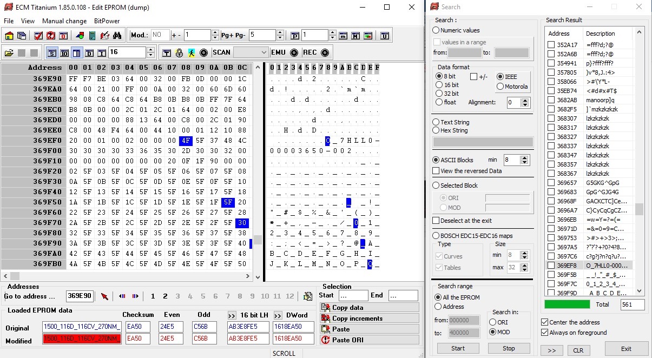Viewport: 652px width, 358px height.
Task: Select ORI under Search in
Action: point(498,322)
